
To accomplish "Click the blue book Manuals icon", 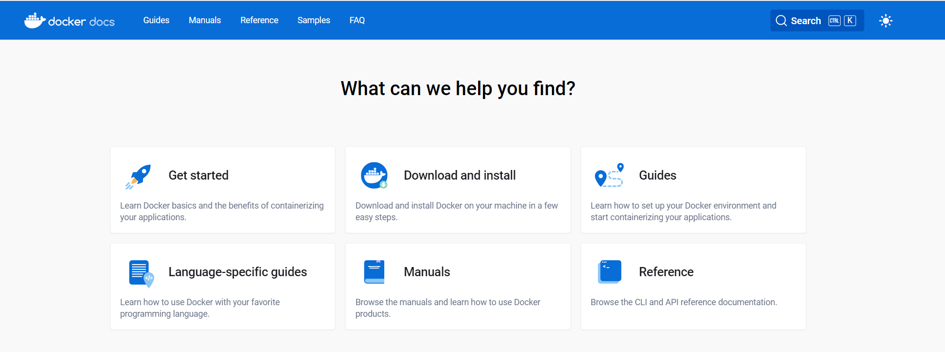I will [374, 272].
